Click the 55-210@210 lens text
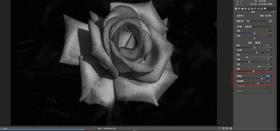This screenshot has width=280, height=131. [263, 4]
